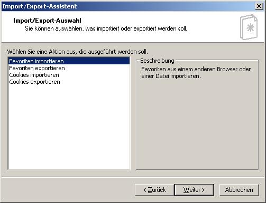The width and height of the screenshot is (266, 203).
Task: Click the Beschreibung group box label
Action: tap(157, 61)
